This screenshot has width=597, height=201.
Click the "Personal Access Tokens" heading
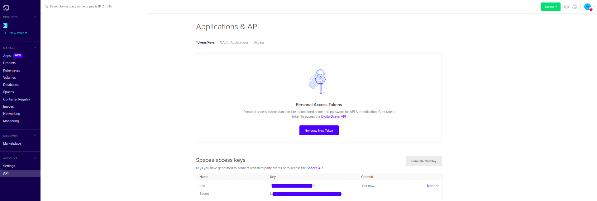[319, 105]
